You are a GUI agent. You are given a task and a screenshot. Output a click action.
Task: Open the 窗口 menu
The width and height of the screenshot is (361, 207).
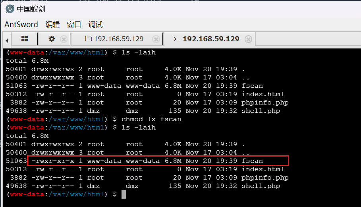[x=74, y=25]
